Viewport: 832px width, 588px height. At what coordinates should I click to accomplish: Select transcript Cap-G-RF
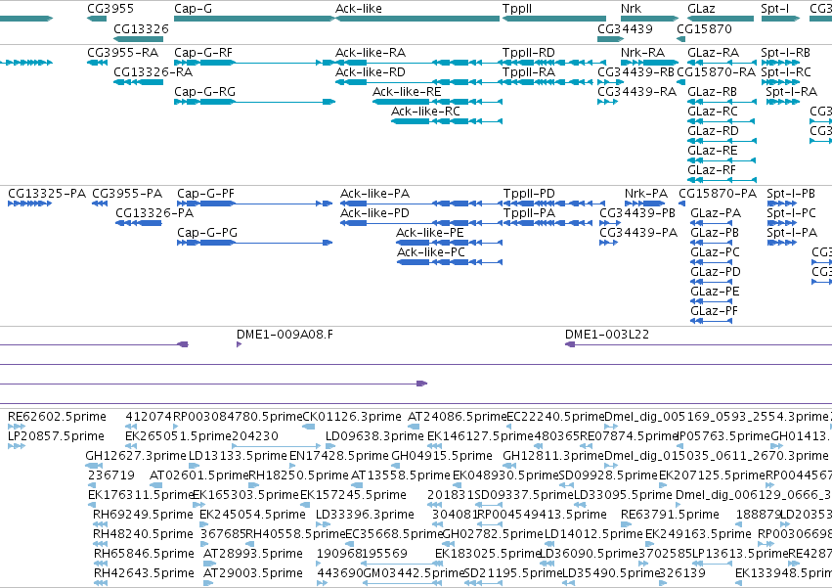coord(203,53)
